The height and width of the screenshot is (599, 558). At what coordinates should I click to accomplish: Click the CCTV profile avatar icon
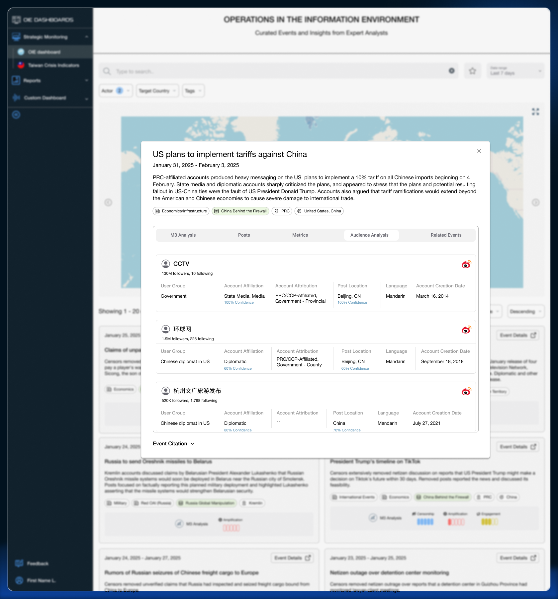[x=165, y=264]
